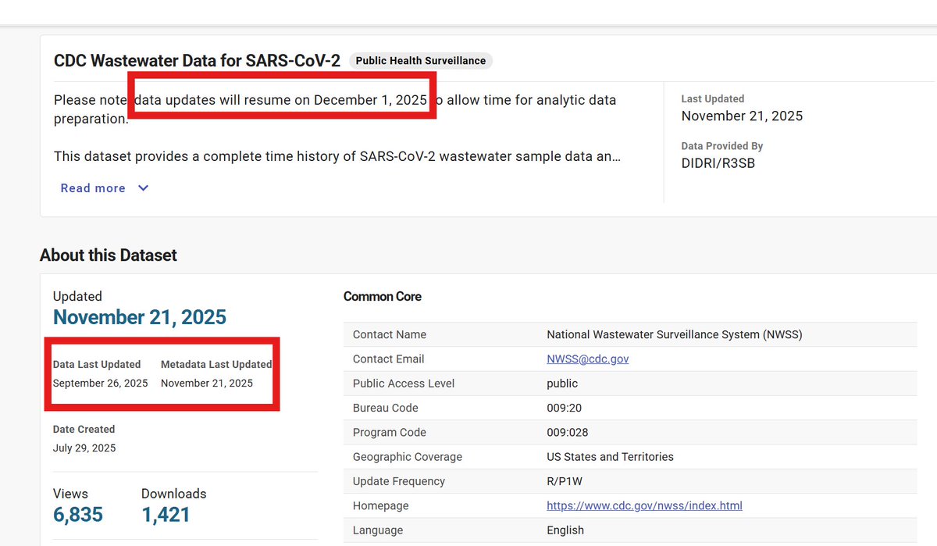Click the dataset description paragraph about time history
The height and width of the screenshot is (546, 937).
337,156
